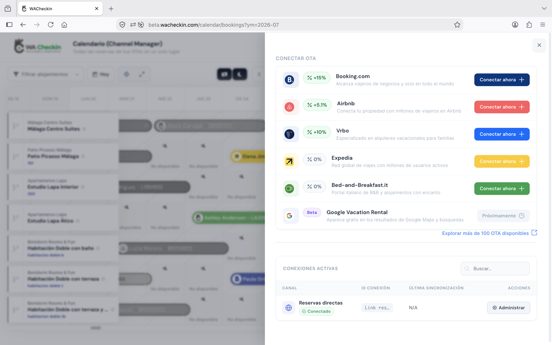552x345 pixels.
Task: Click the +15% commission badge for Booking.com
Action: (316, 78)
